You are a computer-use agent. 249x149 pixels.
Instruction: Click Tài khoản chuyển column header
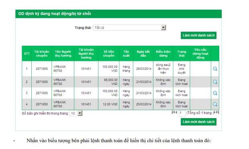(42, 54)
